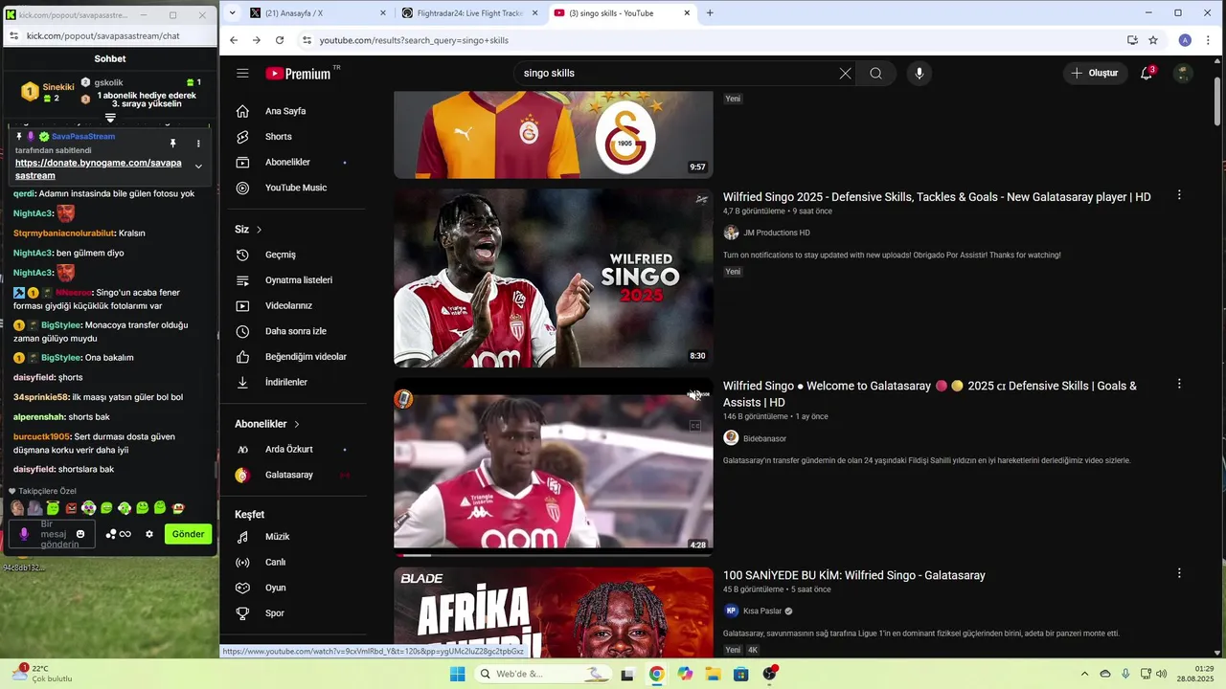Open the donate.bynogame.com link
Viewport: 1226px width, 689px height.
point(98,169)
